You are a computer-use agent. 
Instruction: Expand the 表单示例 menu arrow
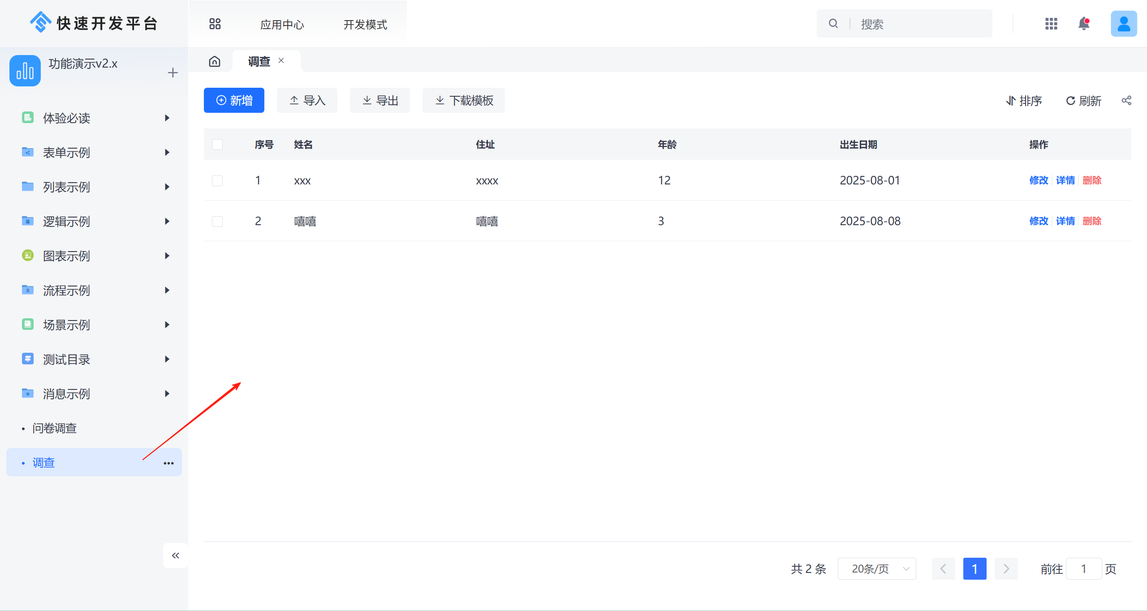[167, 153]
